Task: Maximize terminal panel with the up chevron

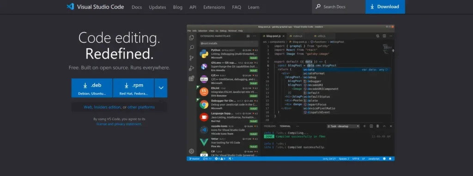Action: (x=384, y=126)
